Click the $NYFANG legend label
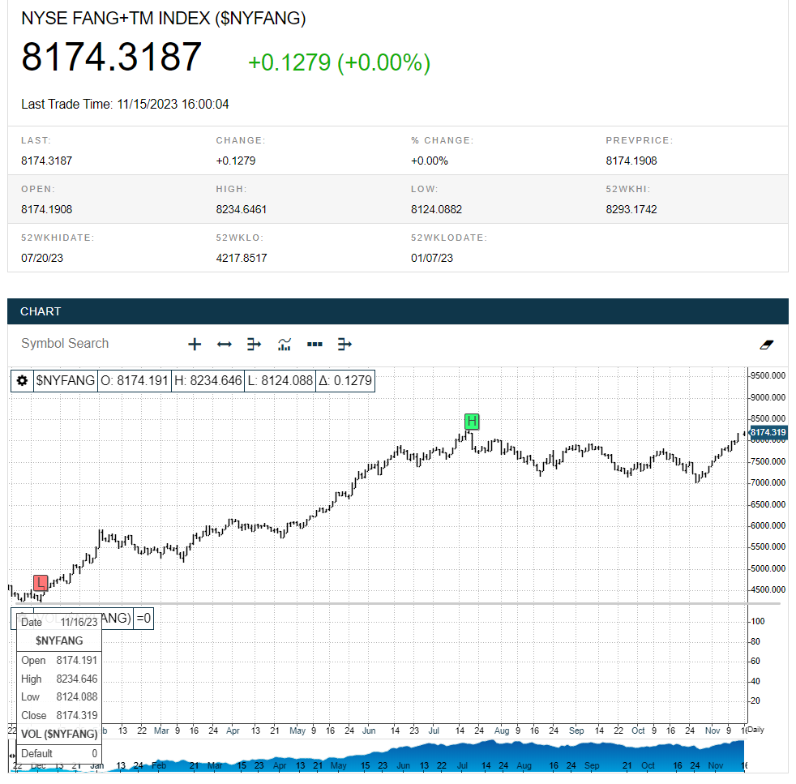Viewport: 796px width, 784px height. 65,380
